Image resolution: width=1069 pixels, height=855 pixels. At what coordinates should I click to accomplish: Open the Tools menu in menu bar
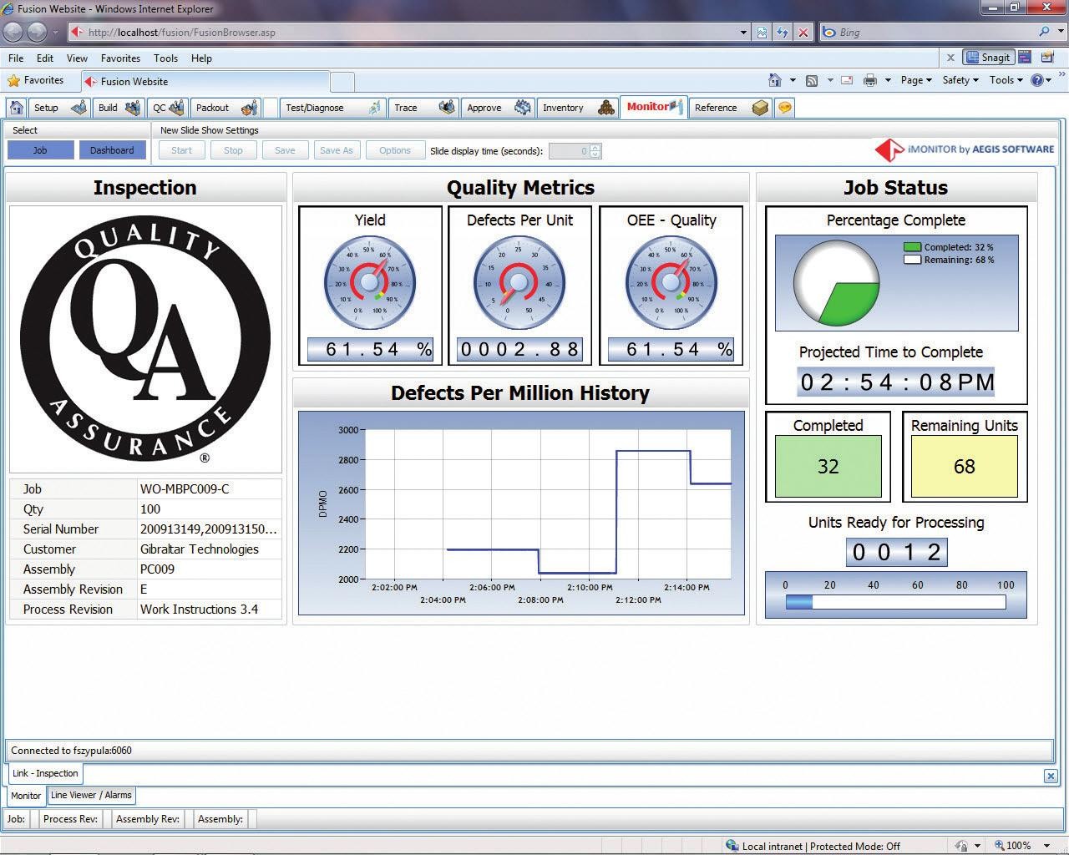click(x=165, y=58)
